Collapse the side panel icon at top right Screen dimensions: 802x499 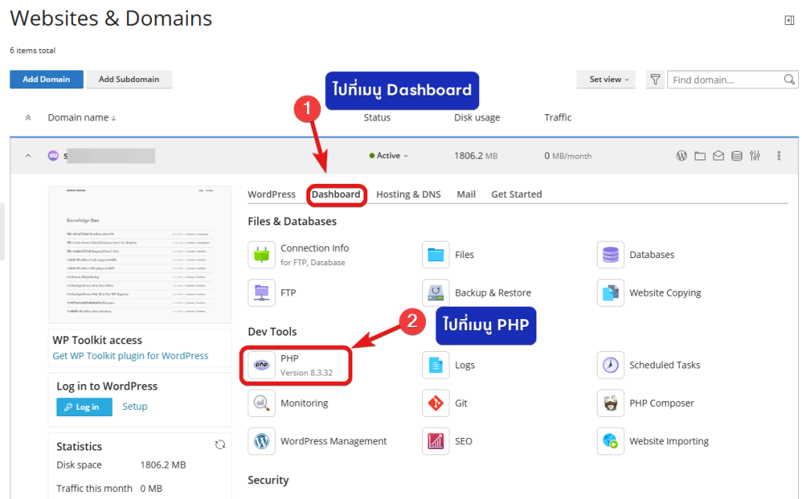pos(789,20)
